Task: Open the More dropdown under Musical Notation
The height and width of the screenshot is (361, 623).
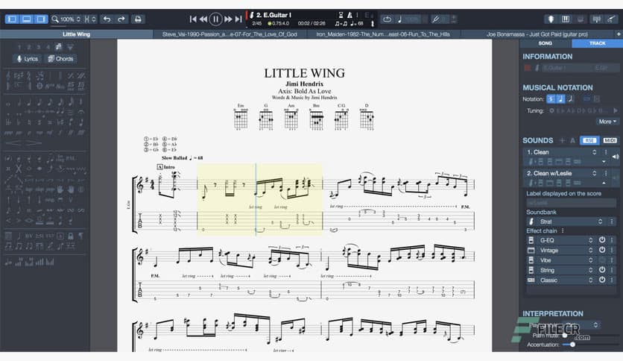Action: point(607,122)
